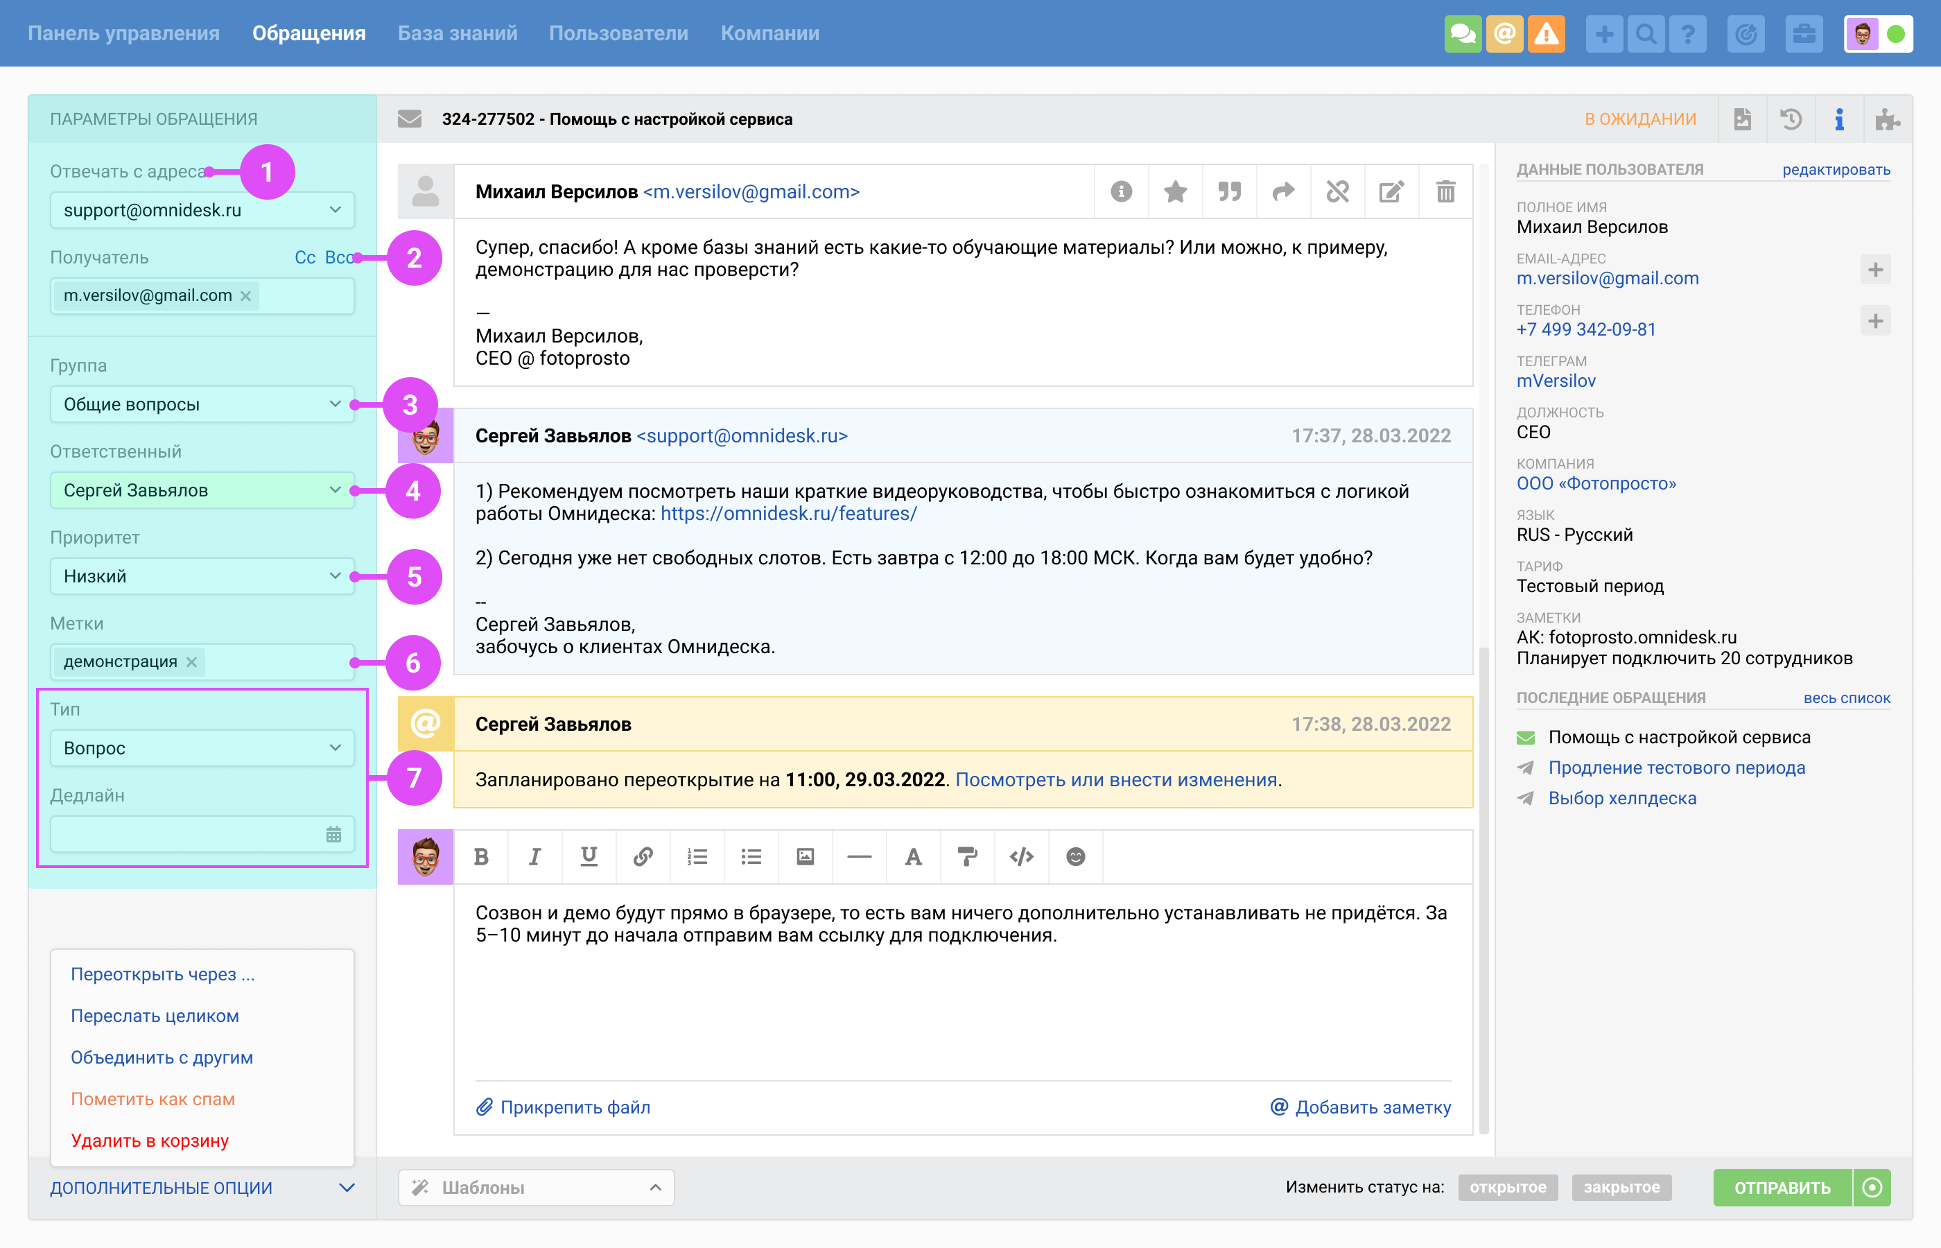Click the quote icon on the message
Viewport: 1941px width, 1248px height.
pyautogui.click(x=1229, y=192)
